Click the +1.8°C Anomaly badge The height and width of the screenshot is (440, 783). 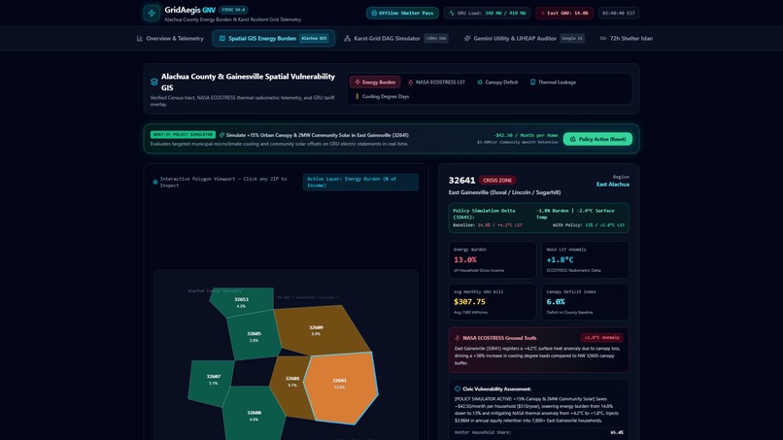click(x=601, y=338)
